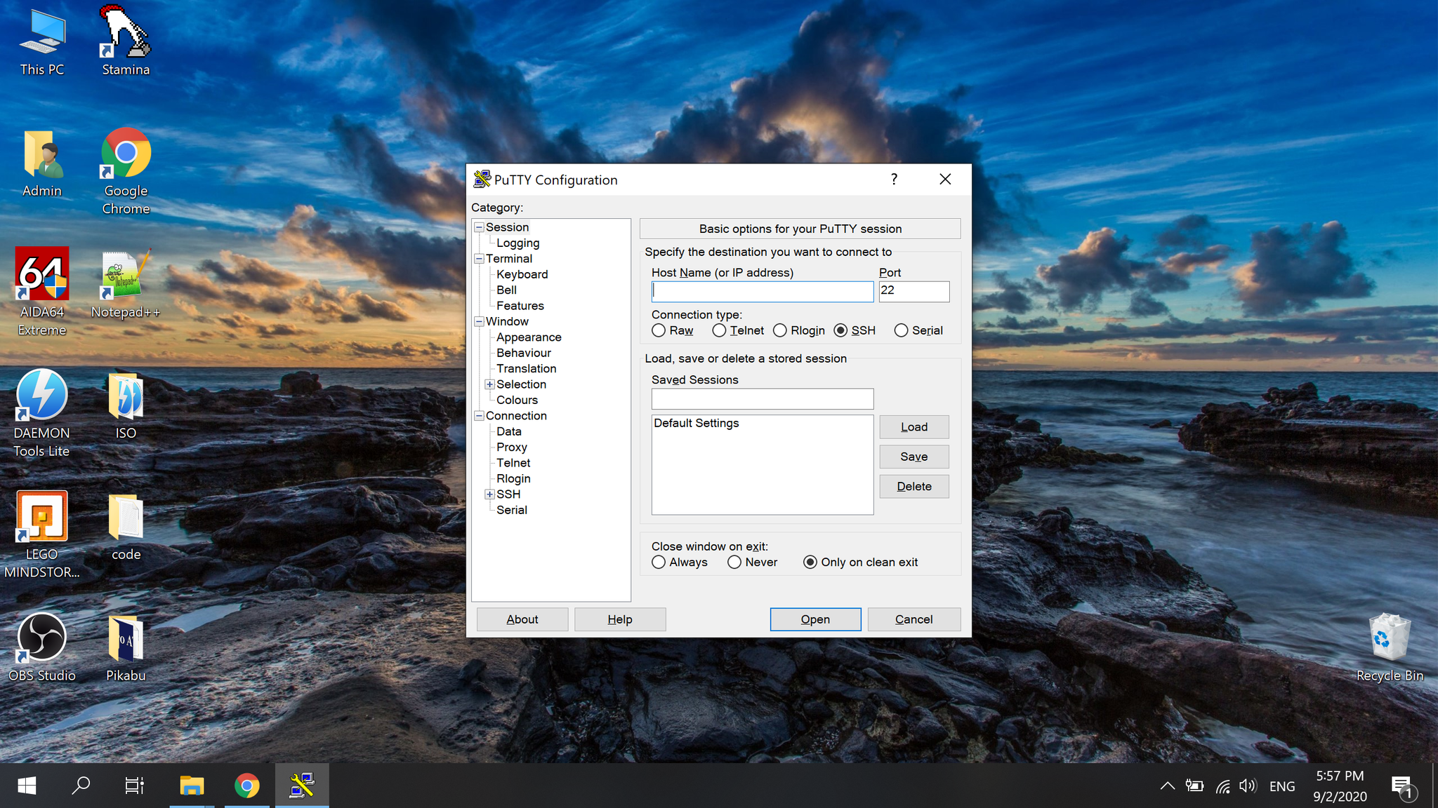This screenshot has height=808, width=1438.
Task: Open the DAEMON Tools Lite icon
Action: pos(42,413)
